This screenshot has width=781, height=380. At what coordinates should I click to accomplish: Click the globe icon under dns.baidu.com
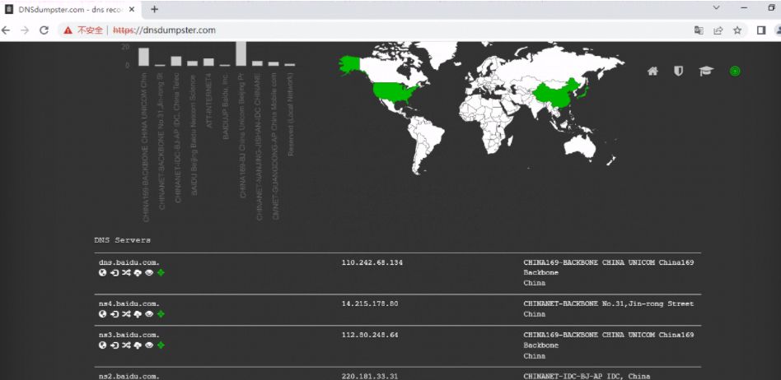point(103,272)
